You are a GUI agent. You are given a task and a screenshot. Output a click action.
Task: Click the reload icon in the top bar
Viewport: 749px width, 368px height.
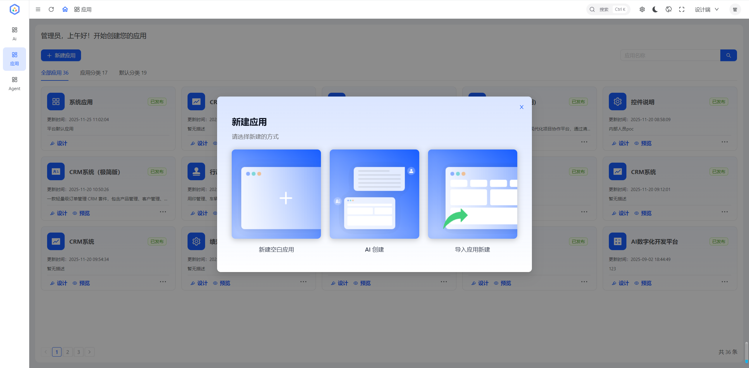(51, 9)
